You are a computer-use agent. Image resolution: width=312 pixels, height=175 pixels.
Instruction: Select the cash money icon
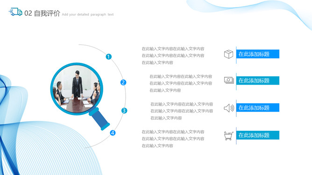tap(229, 80)
